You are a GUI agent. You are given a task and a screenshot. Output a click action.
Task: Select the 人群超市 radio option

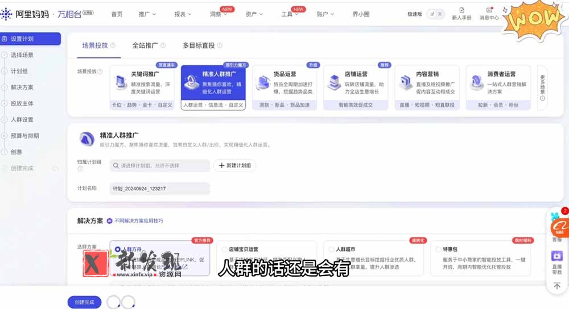331,249
